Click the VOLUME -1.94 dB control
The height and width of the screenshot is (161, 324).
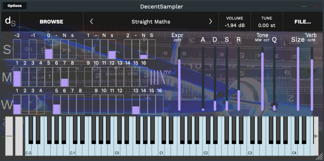click(x=234, y=22)
